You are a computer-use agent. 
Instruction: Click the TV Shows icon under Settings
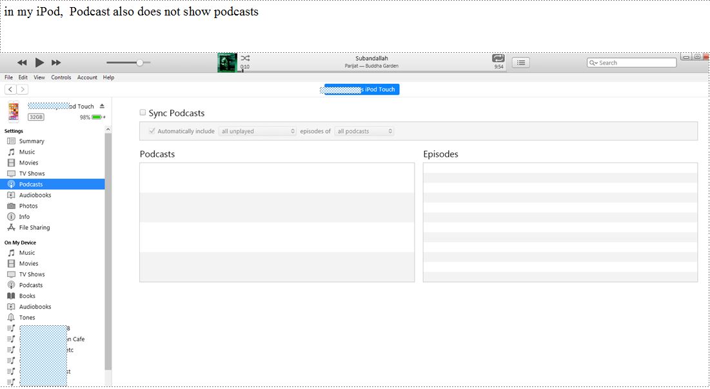12,174
